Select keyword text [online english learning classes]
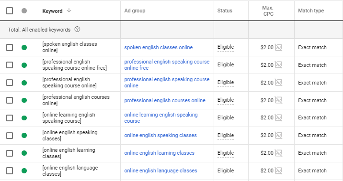 point(69,153)
